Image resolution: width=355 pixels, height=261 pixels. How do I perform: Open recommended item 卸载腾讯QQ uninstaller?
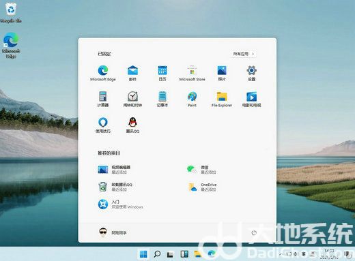coord(115,187)
